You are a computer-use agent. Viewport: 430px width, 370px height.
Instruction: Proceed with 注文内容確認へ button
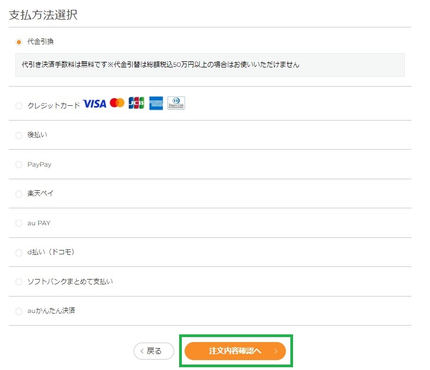(x=236, y=351)
